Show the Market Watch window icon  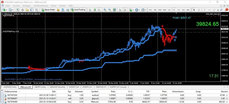[x=18, y=10]
